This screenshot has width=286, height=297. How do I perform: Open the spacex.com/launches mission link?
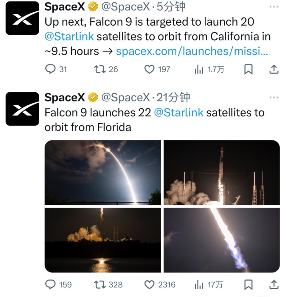(x=192, y=51)
